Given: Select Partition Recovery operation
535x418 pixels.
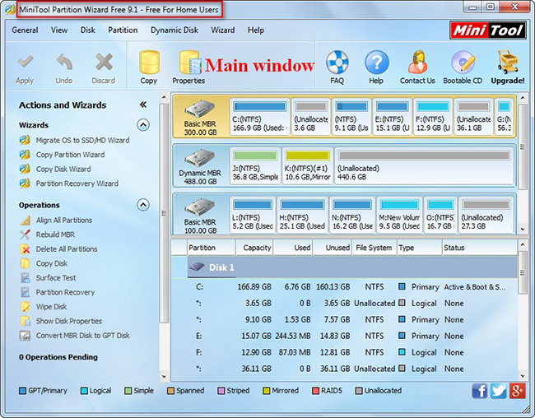Looking at the screenshot, I should (x=65, y=292).
